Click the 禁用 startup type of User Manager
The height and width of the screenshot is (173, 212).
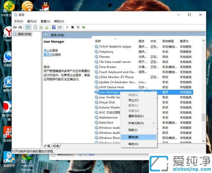165,92
